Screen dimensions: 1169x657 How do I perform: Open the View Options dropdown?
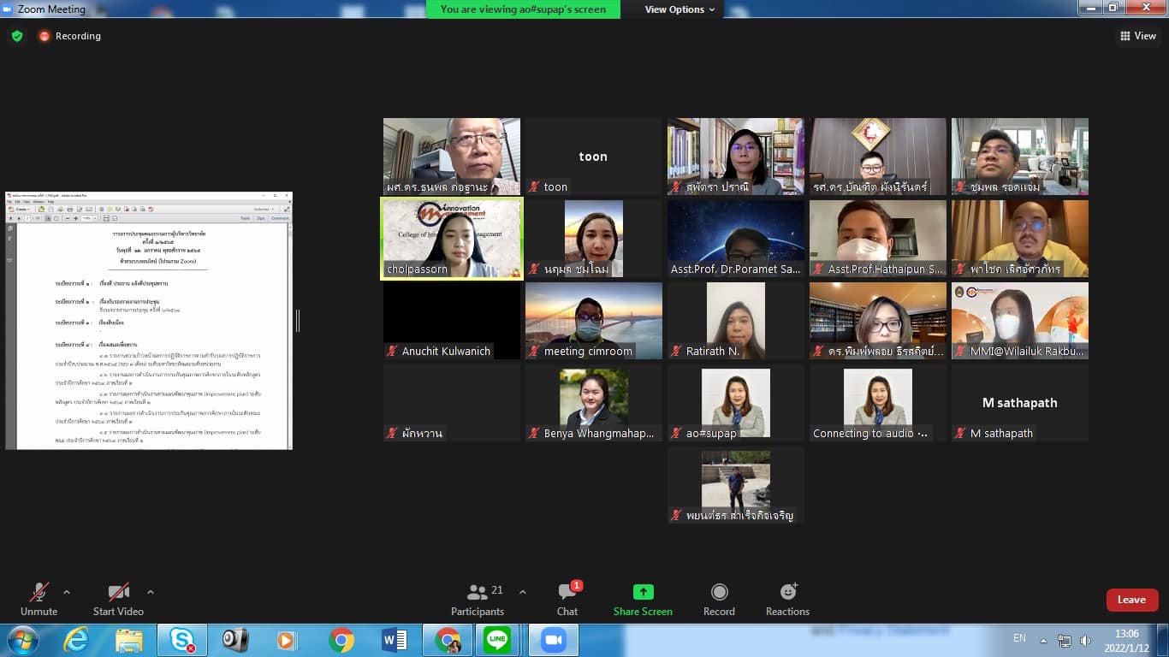click(x=680, y=9)
